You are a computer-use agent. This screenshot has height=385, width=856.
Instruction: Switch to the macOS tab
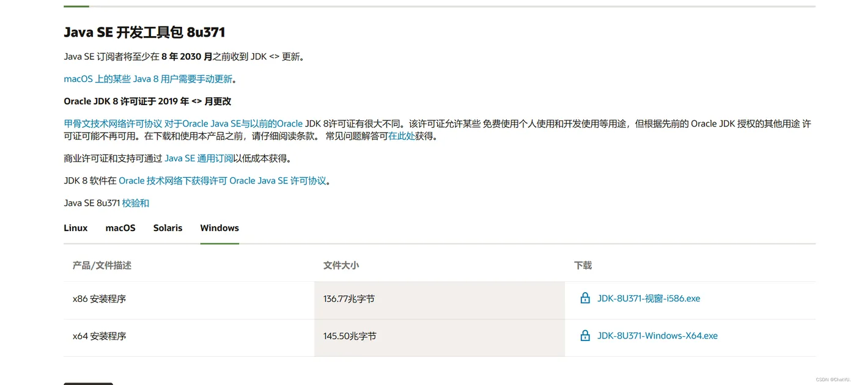[120, 228]
